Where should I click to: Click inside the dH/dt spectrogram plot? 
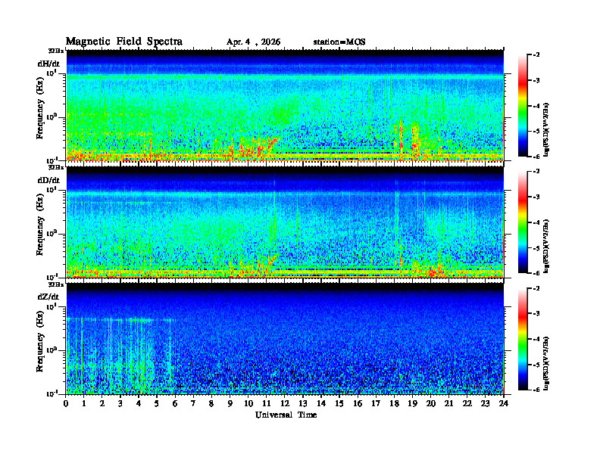[285, 105]
